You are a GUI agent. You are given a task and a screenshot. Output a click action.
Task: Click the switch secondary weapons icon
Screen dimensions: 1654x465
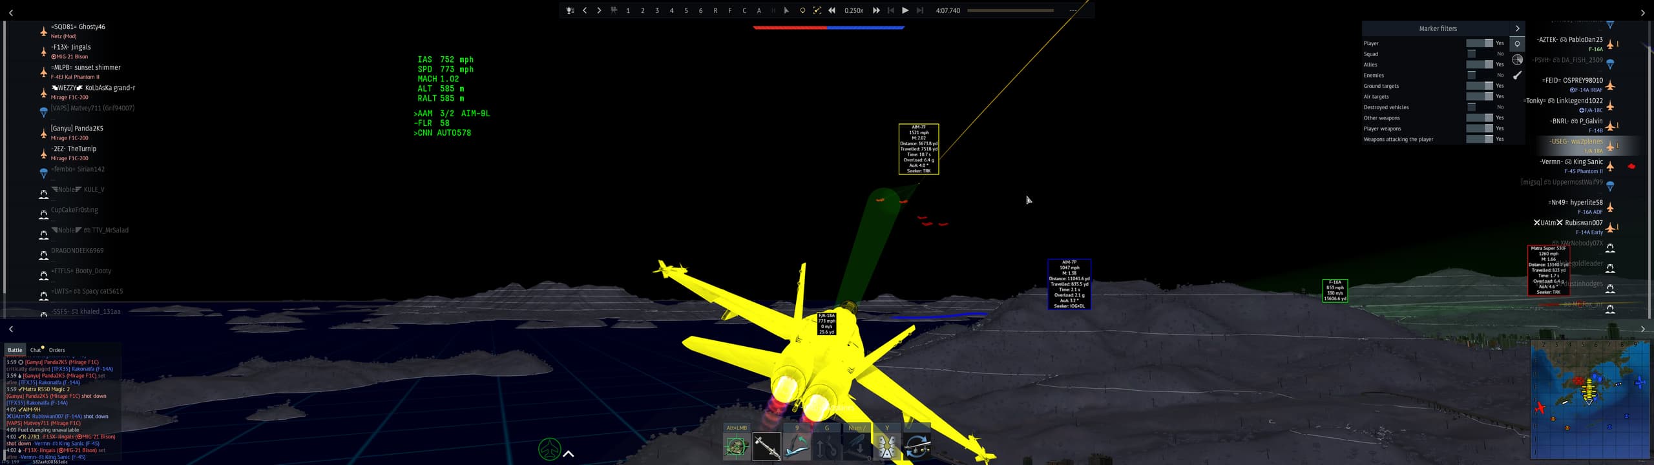point(917,446)
